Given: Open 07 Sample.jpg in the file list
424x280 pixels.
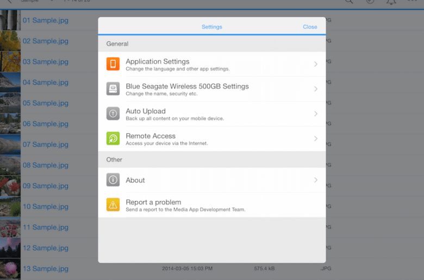Looking at the screenshot, I should (x=46, y=144).
